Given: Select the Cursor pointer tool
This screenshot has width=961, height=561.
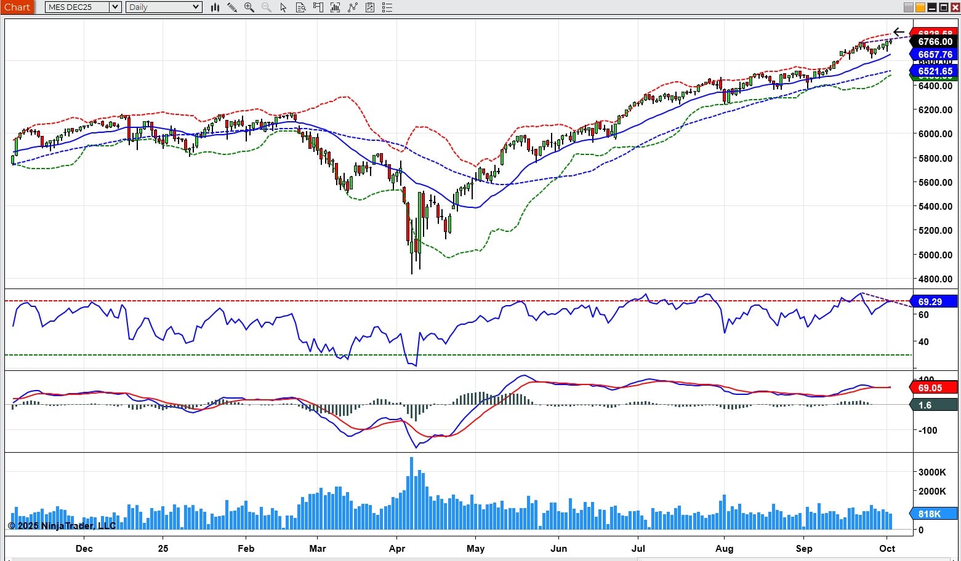Looking at the screenshot, I should (x=283, y=7).
